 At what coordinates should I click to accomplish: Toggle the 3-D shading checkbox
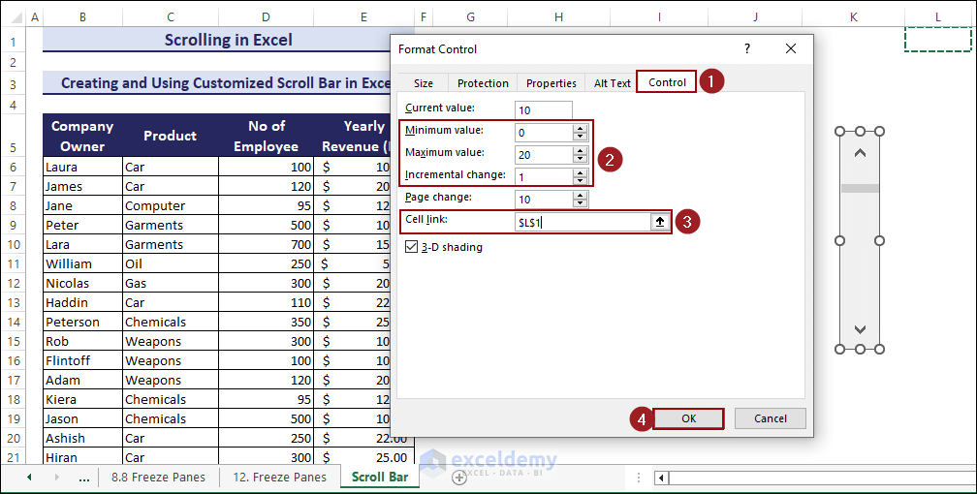pos(411,247)
